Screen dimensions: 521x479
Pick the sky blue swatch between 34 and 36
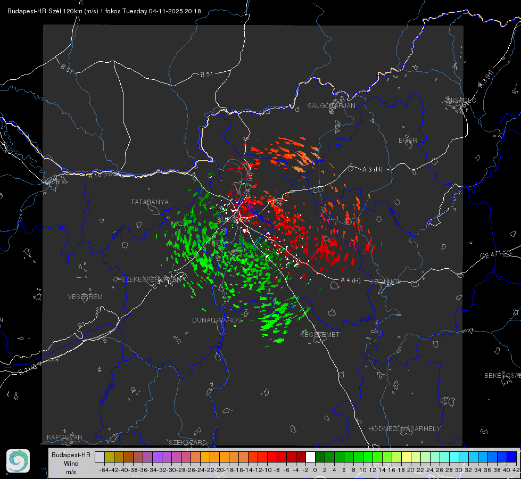point(483,457)
